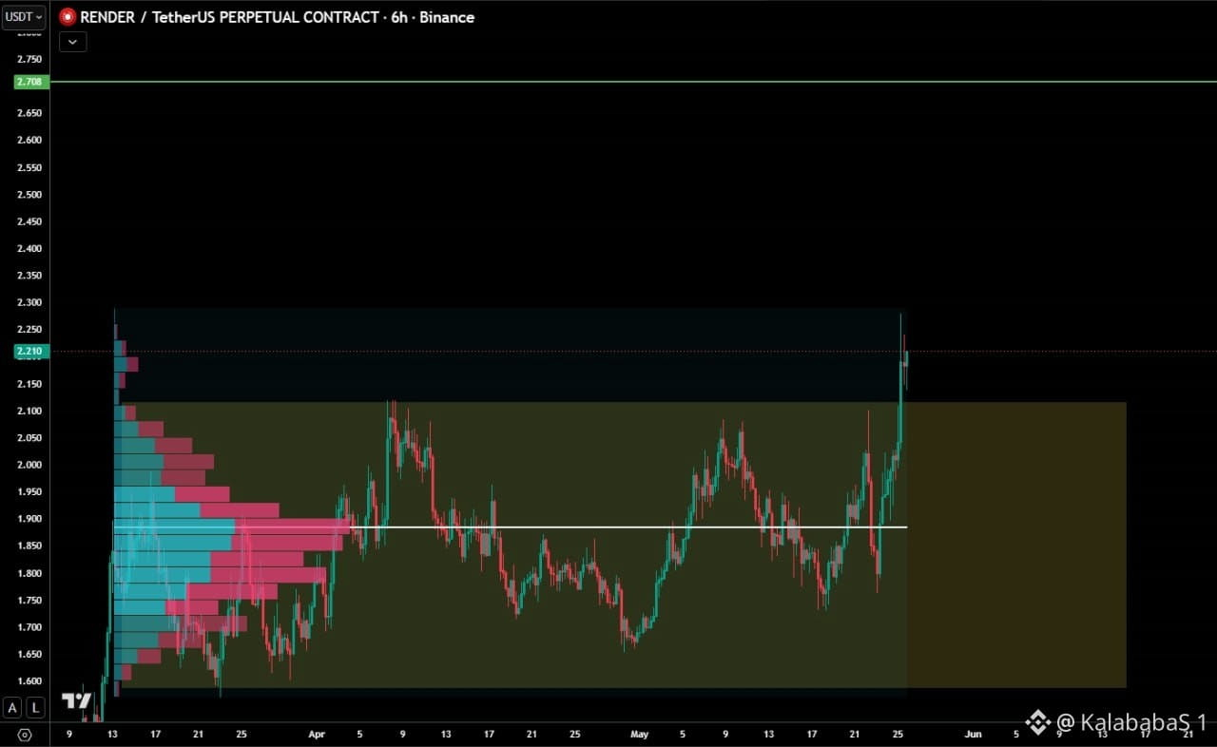The image size is (1217, 747).
Task: Click the 2.500 price axis label
Action: pyautogui.click(x=29, y=195)
